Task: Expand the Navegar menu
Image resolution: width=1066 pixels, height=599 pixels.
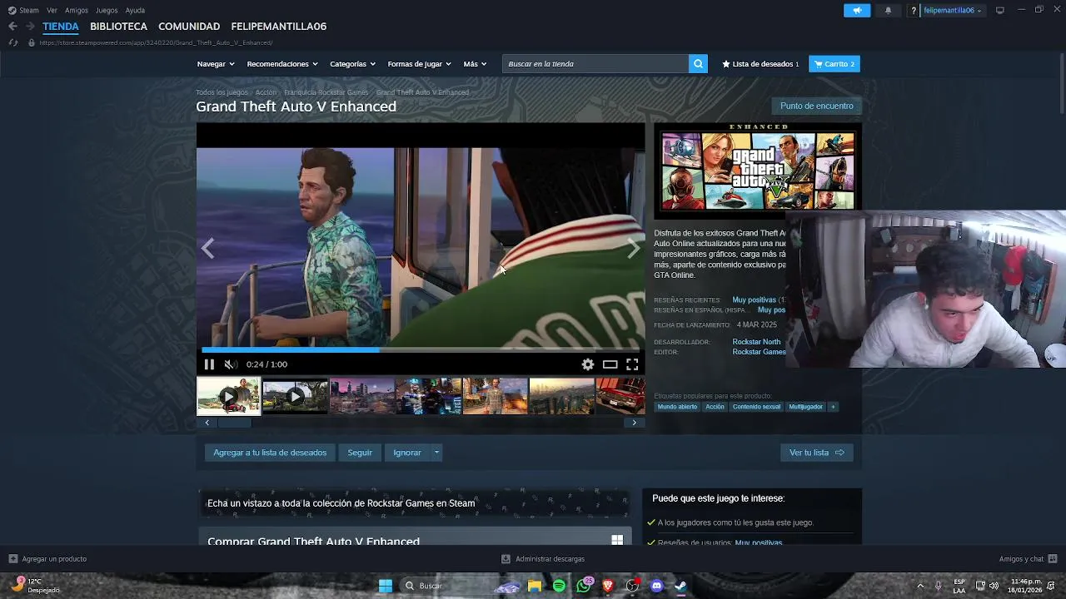Action: 216,64
